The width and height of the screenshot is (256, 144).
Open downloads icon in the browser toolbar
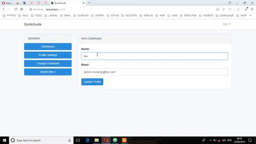click(x=246, y=9)
